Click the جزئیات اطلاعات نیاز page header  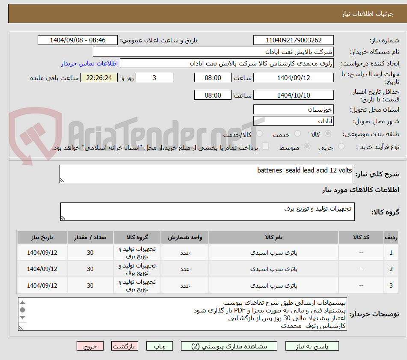367,14
